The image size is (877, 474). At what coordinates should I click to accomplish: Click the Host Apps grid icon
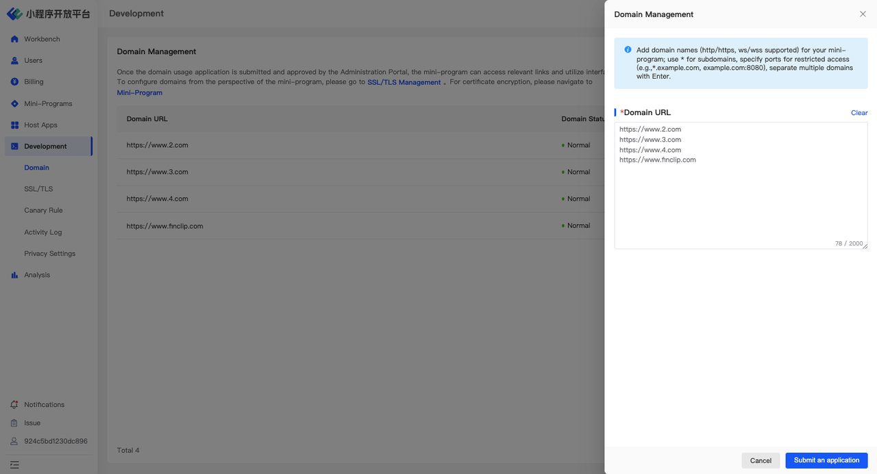[14, 125]
